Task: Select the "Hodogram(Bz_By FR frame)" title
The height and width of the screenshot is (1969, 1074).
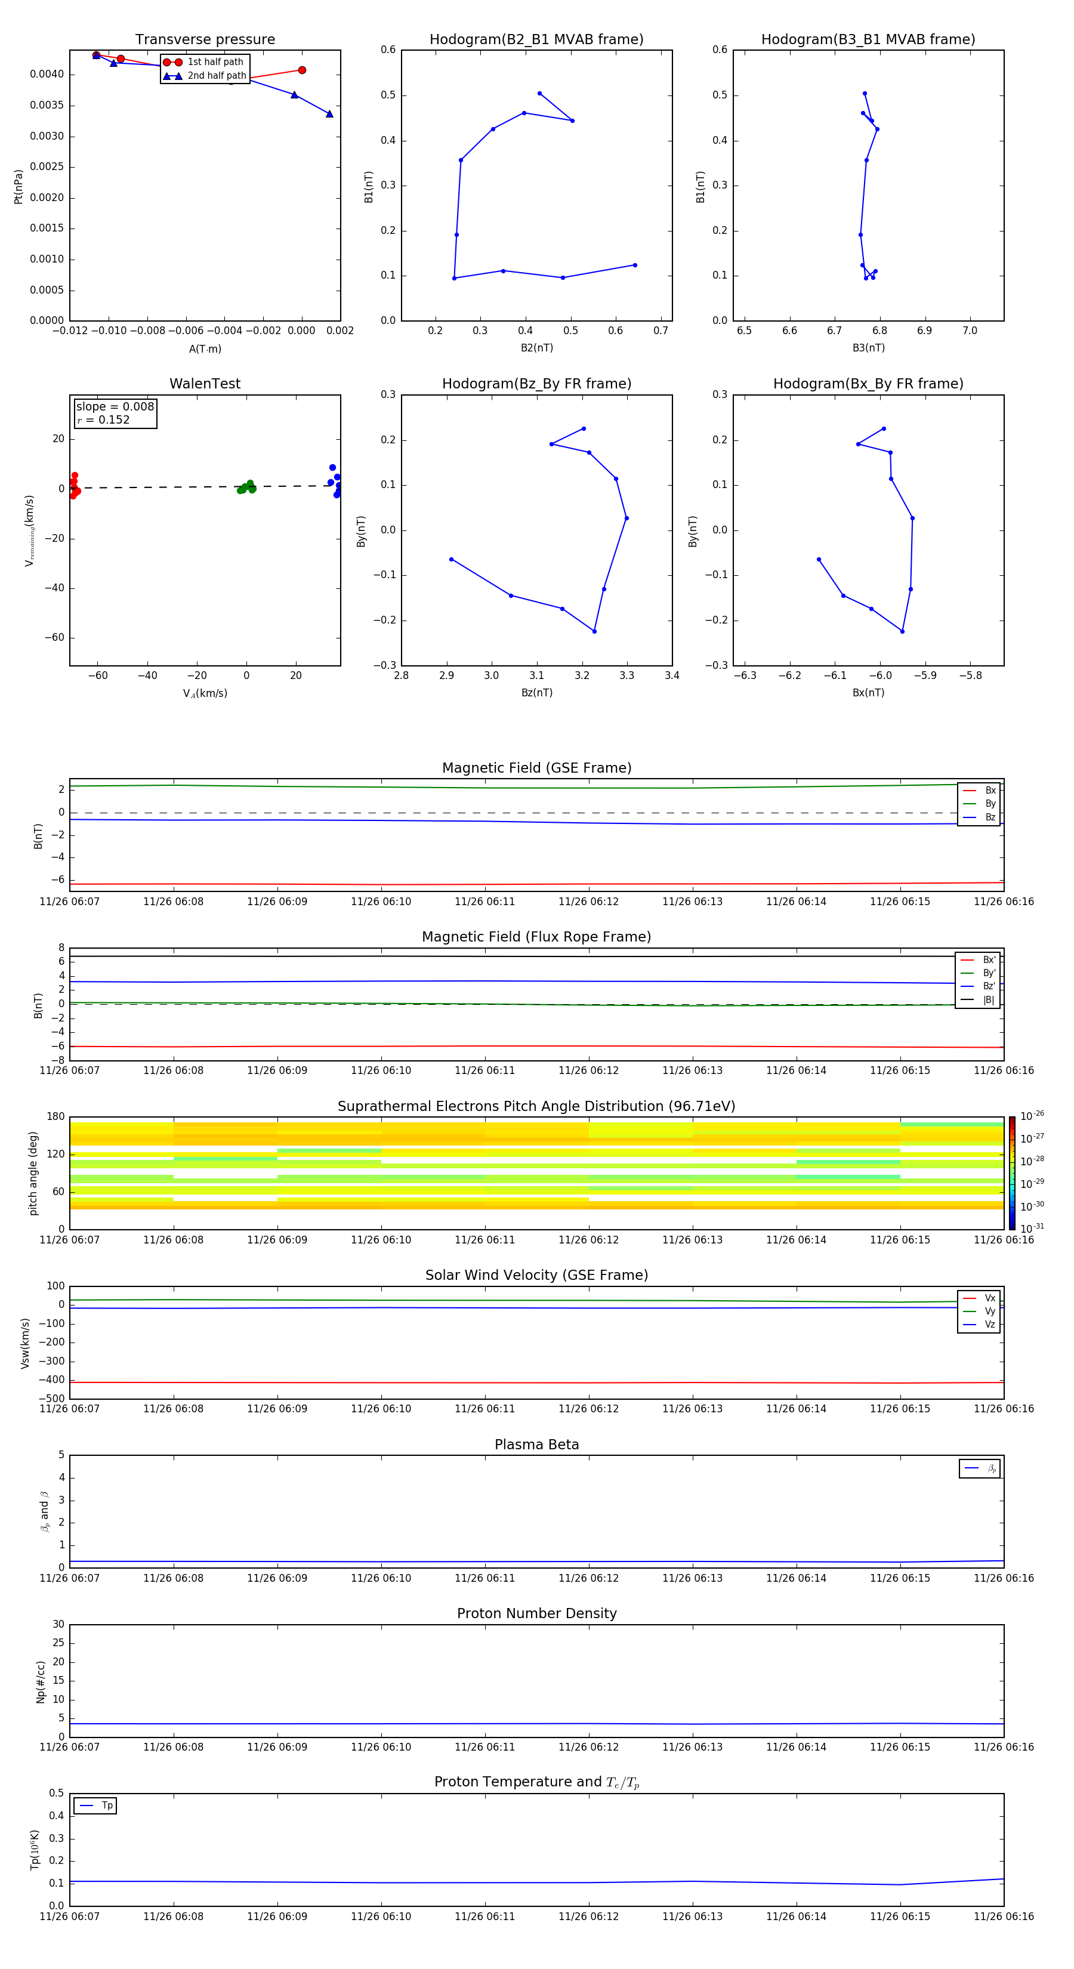Action: (x=536, y=384)
